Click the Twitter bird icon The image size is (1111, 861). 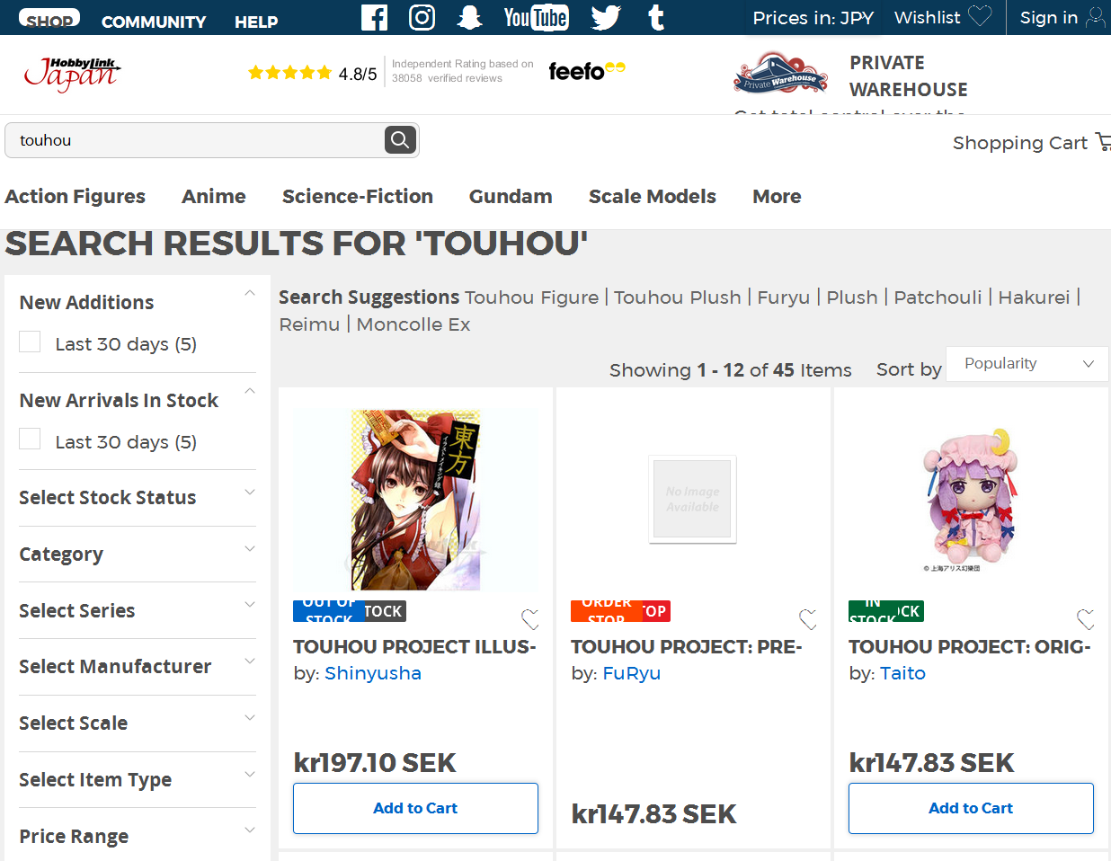coord(606,17)
